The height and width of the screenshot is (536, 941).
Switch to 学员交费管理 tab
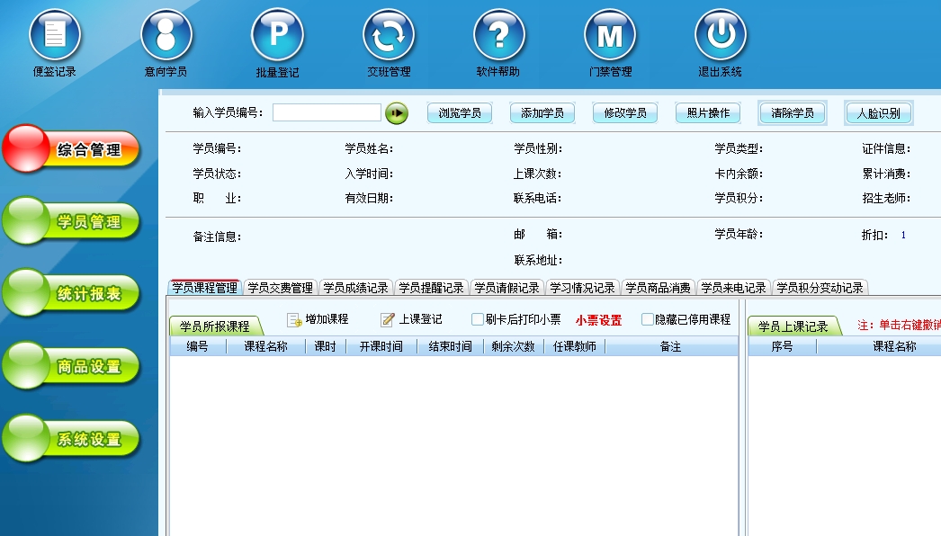280,288
